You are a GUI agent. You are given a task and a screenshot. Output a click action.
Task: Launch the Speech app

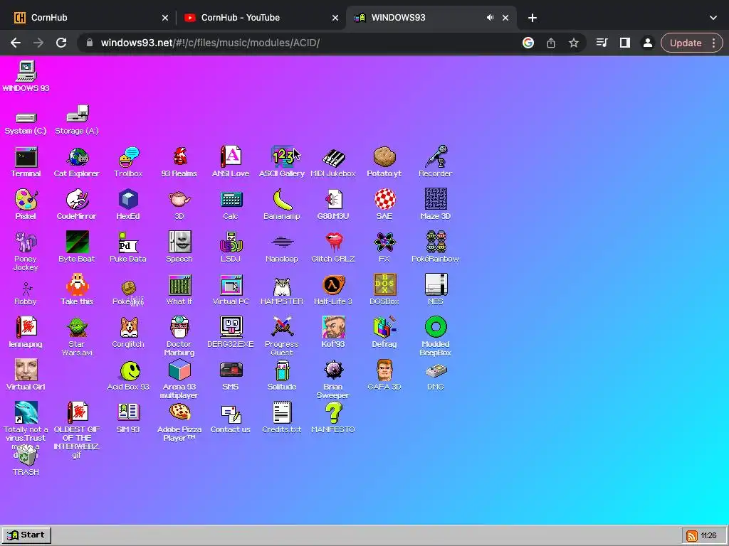coord(179,247)
